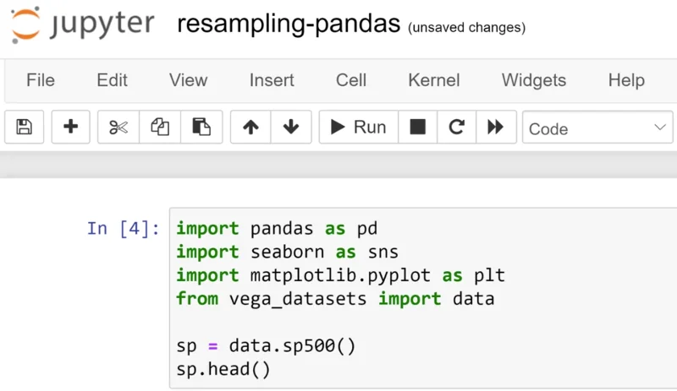
Task: Open the Insert menu
Action: [x=272, y=80]
